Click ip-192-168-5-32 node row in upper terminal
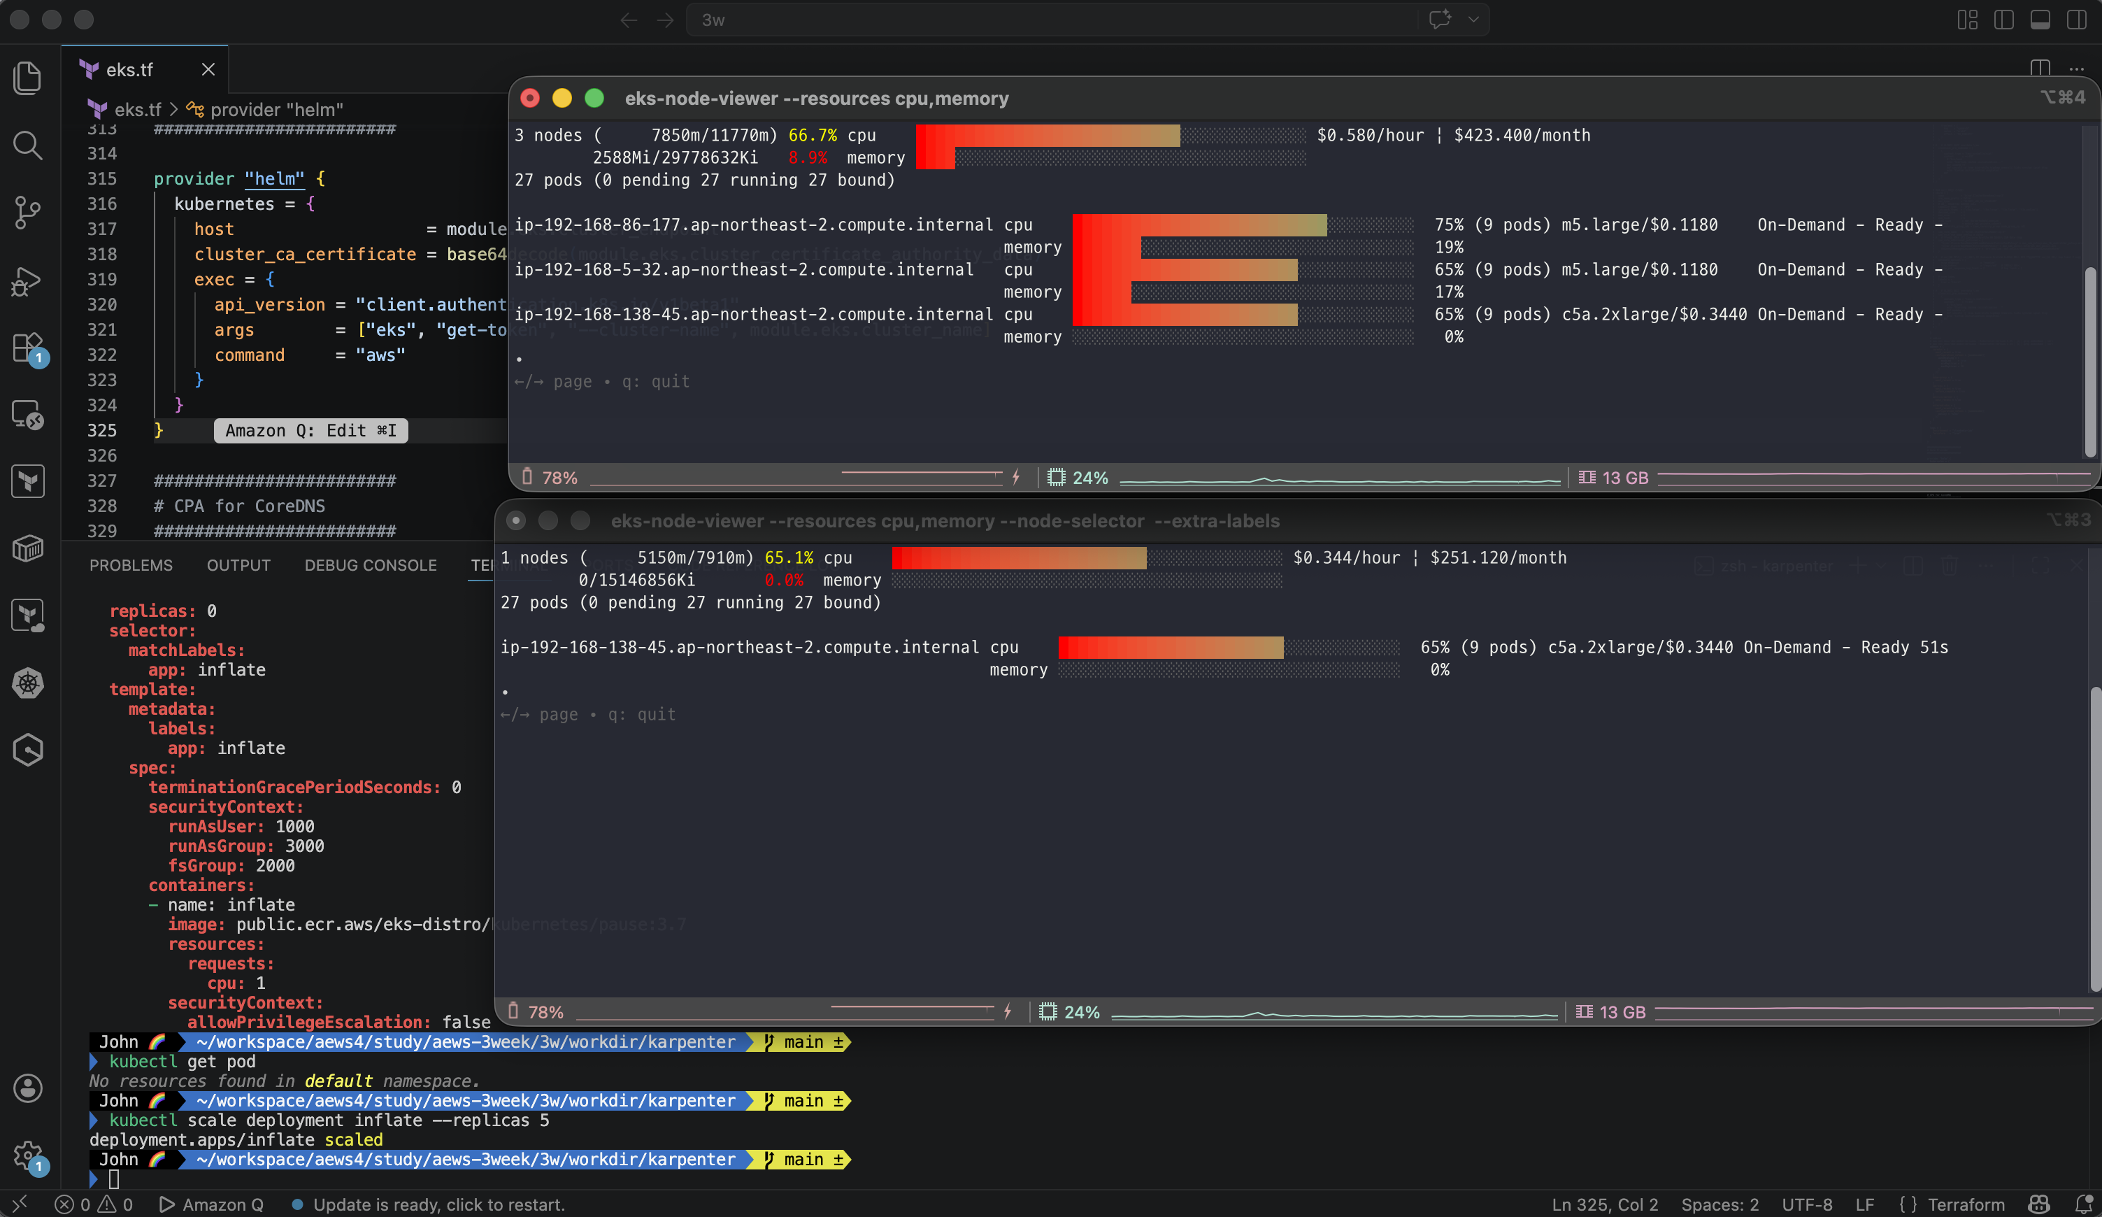This screenshot has height=1217, width=2102. click(x=1228, y=269)
